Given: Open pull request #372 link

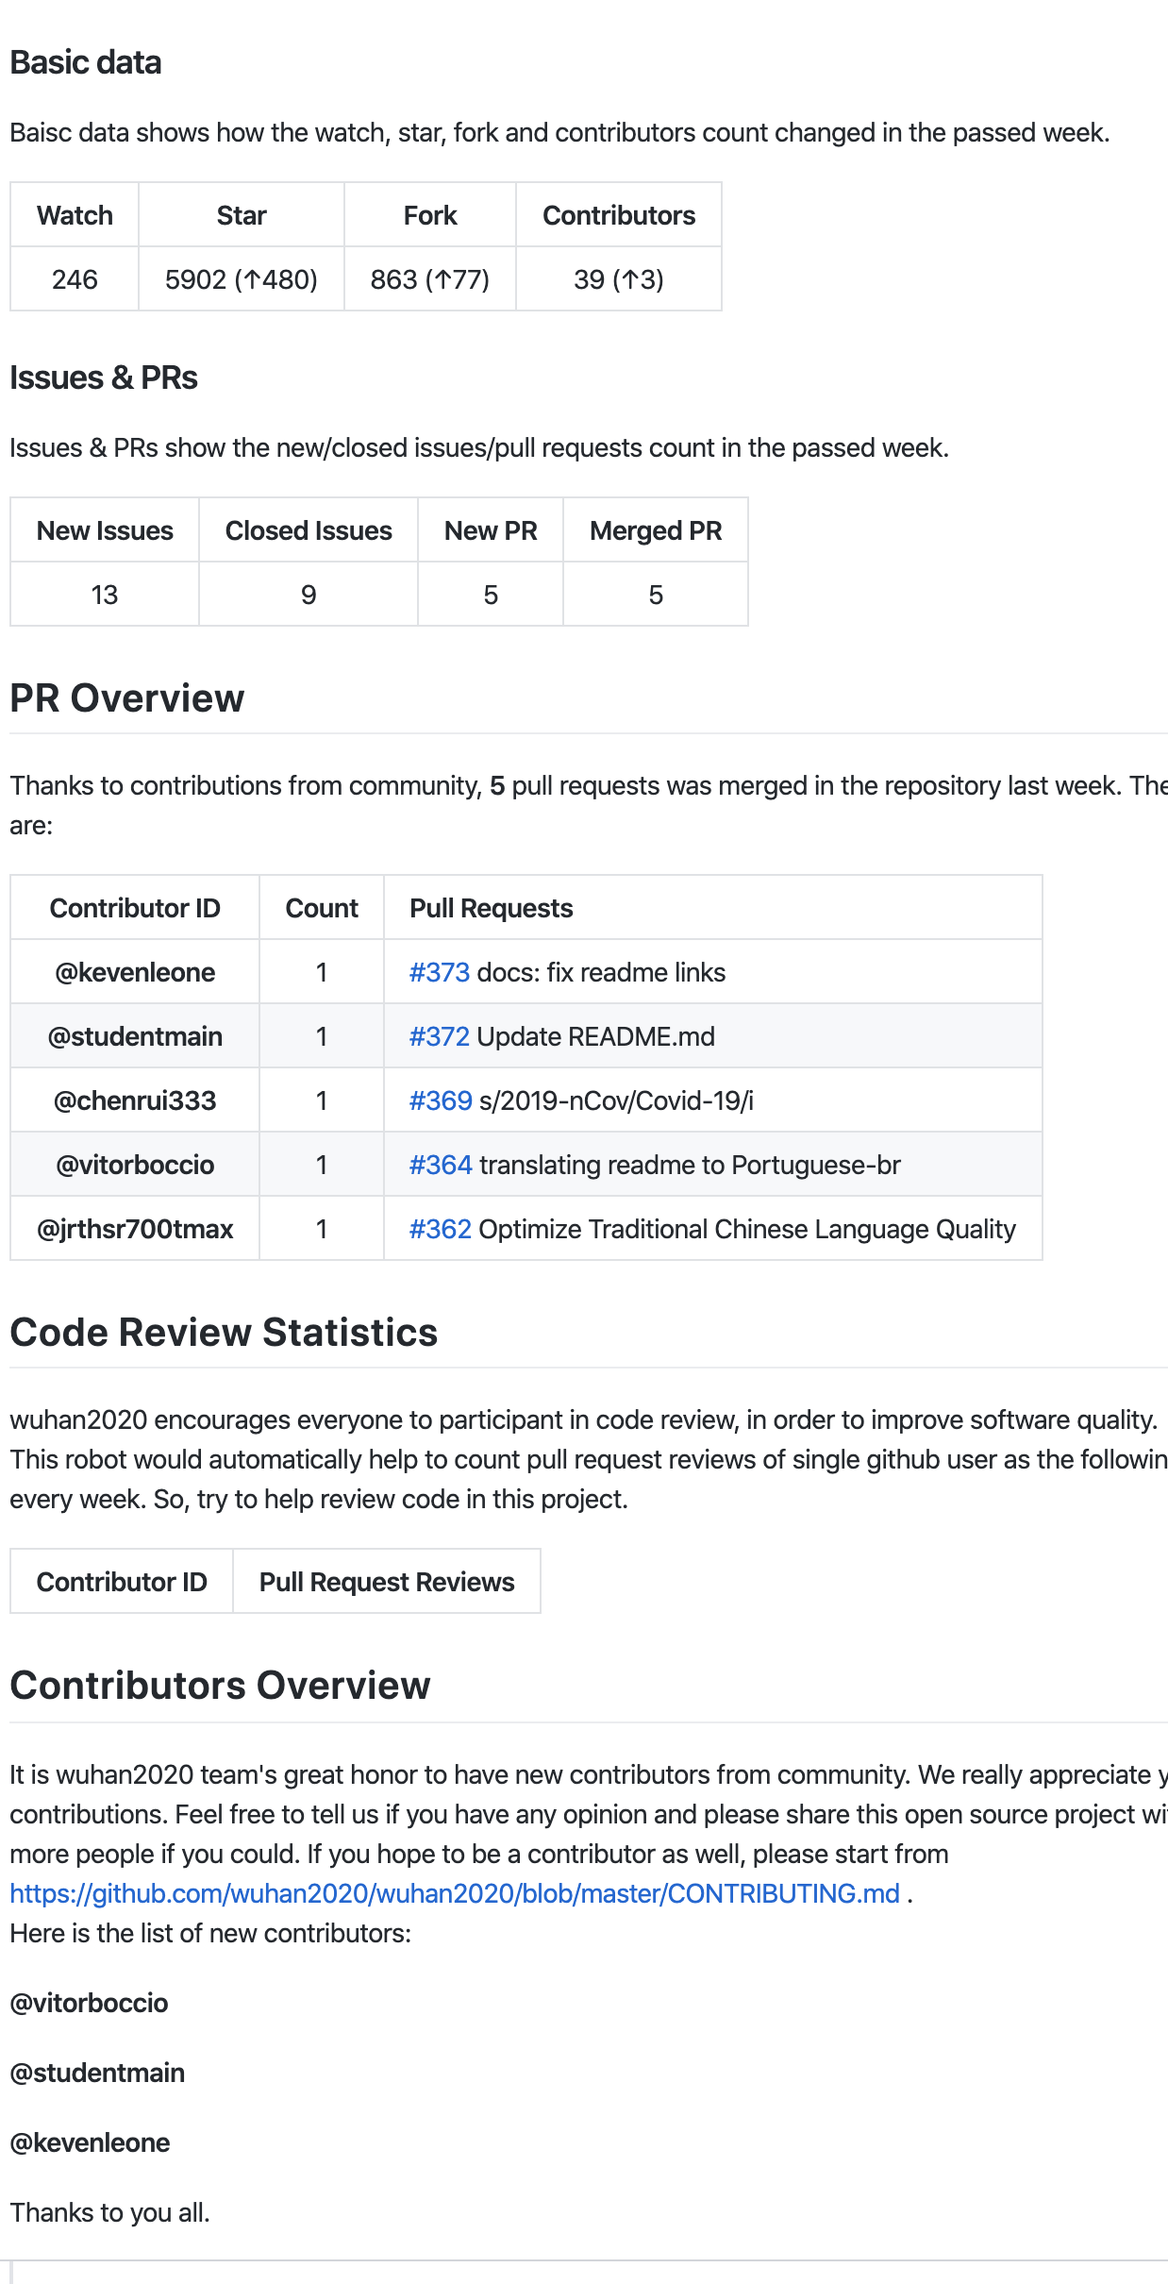Looking at the screenshot, I should (x=439, y=1036).
